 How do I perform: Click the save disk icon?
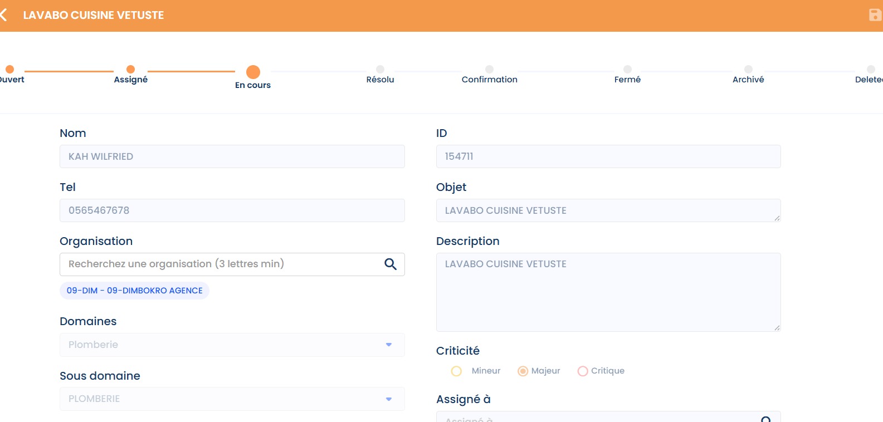click(875, 15)
